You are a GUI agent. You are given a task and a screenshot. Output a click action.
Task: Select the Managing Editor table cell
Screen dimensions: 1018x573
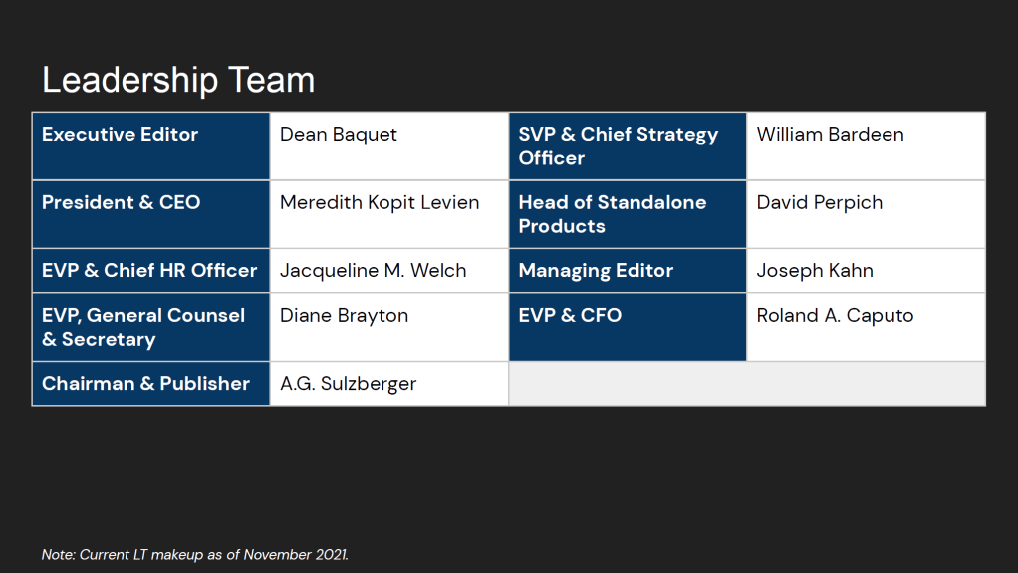[627, 271]
